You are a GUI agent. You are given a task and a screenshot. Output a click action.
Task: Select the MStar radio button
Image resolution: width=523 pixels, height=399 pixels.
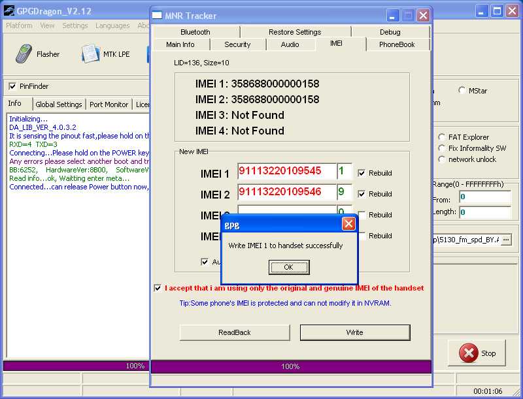tap(462, 90)
